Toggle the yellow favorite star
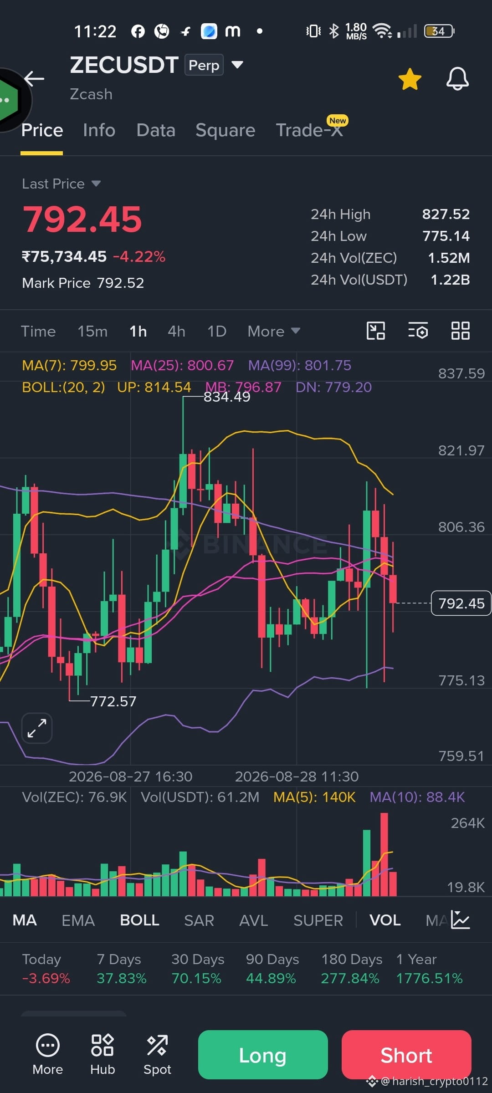 coord(410,79)
